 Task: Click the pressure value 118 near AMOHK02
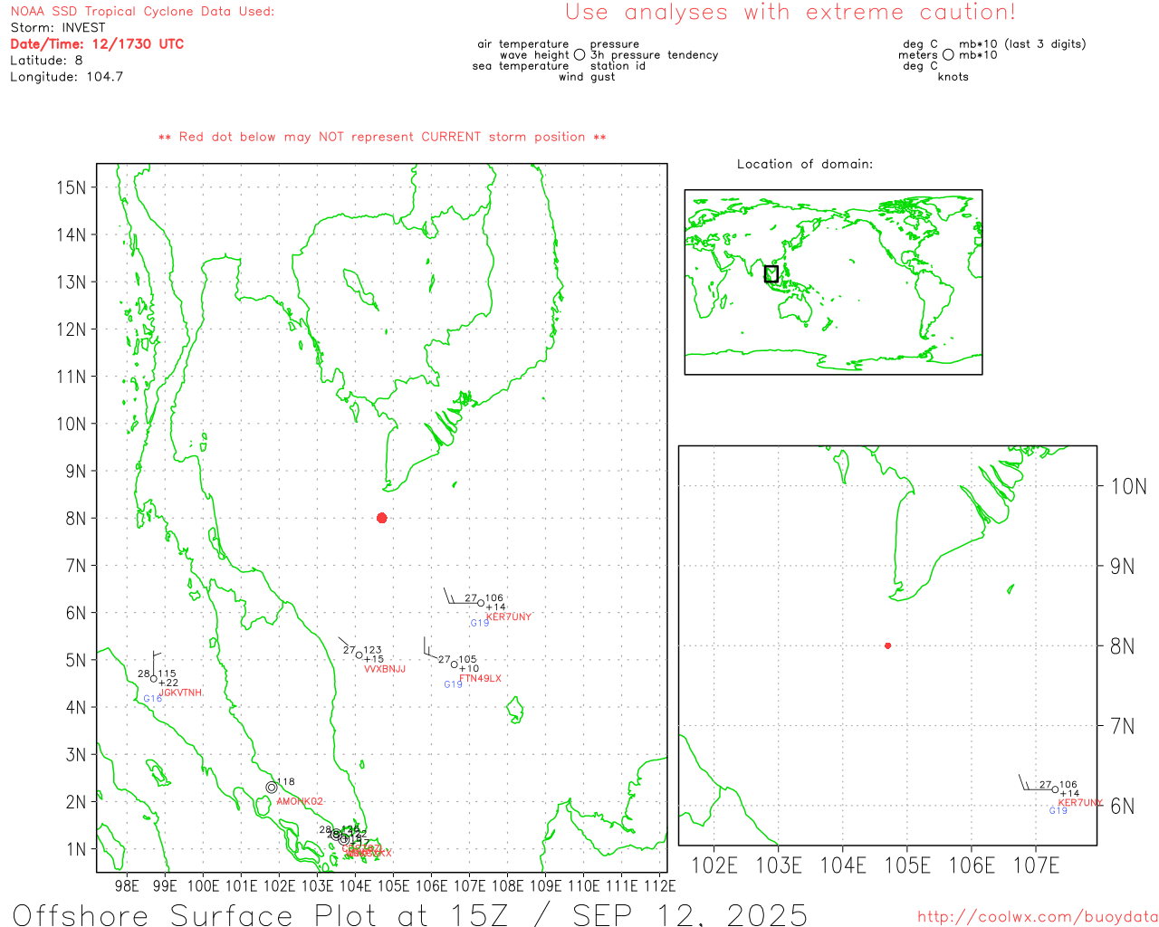tap(286, 782)
